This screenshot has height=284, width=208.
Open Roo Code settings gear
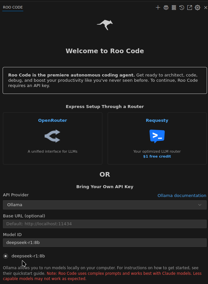198,8
